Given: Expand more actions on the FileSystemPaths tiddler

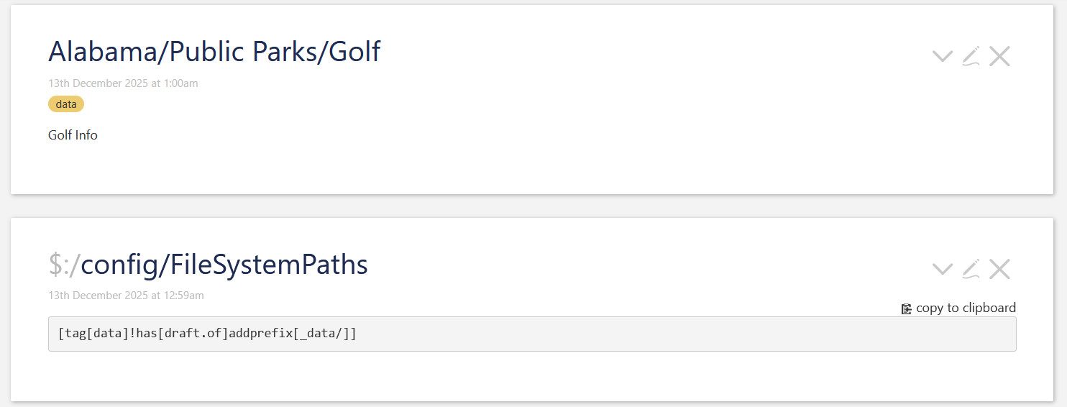Looking at the screenshot, I should coord(942,269).
